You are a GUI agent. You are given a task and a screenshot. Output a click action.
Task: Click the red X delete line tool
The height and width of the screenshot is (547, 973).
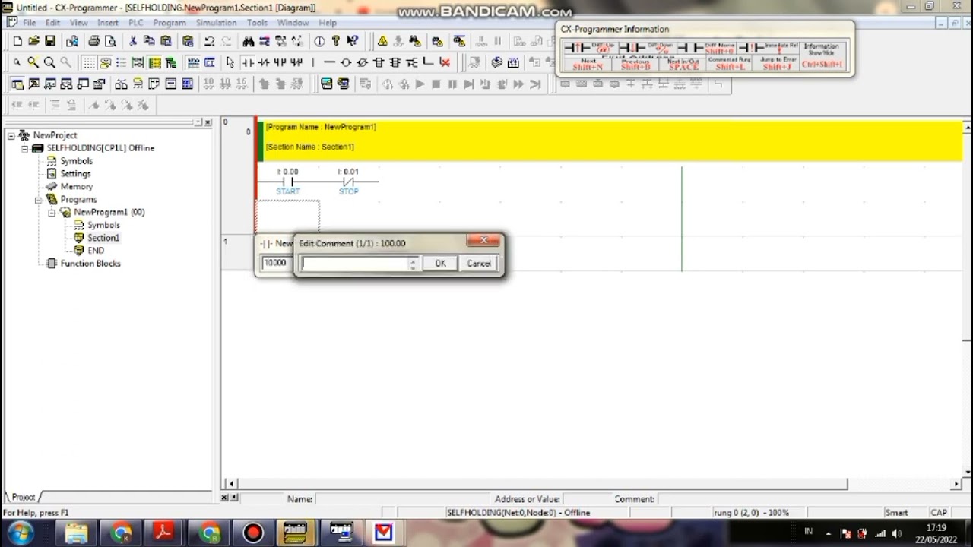(x=445, y=62)
